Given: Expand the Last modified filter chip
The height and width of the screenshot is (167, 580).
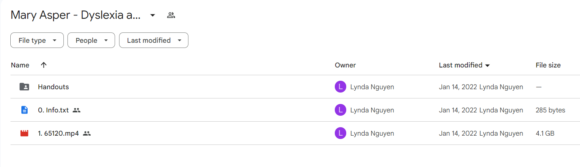Looking at the screenshot, I should (x=154, y=40).
